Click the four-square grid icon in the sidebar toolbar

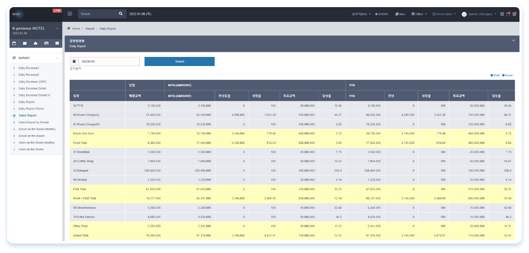(57, 43)
